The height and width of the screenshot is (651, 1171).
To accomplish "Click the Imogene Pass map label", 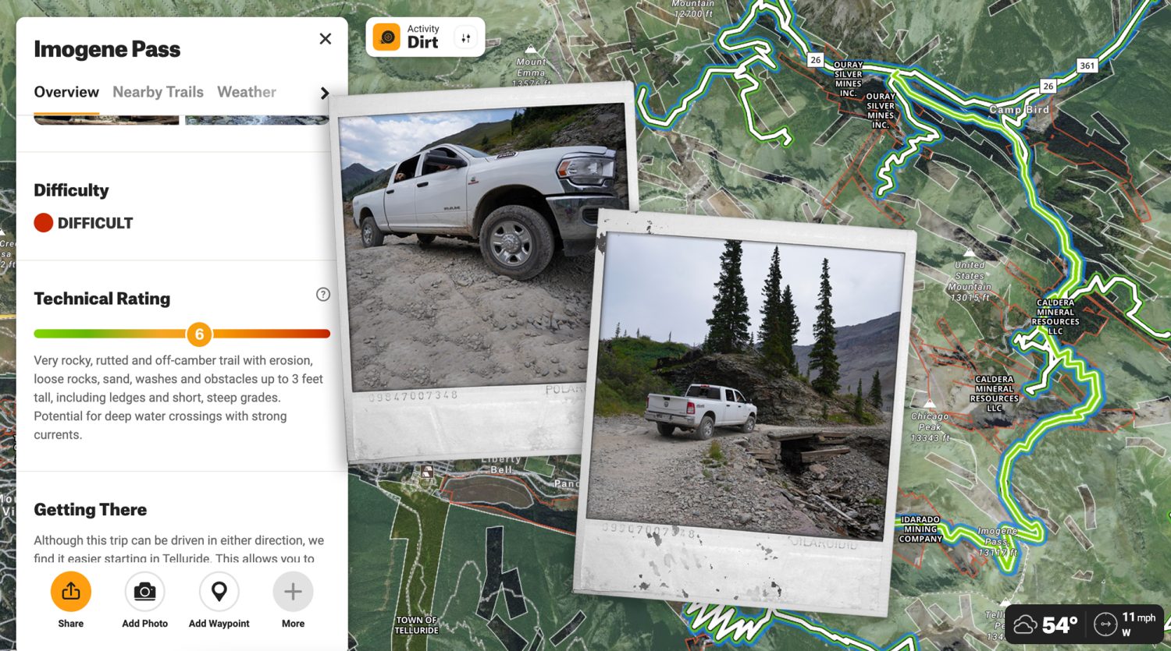I will click(997, 536).
